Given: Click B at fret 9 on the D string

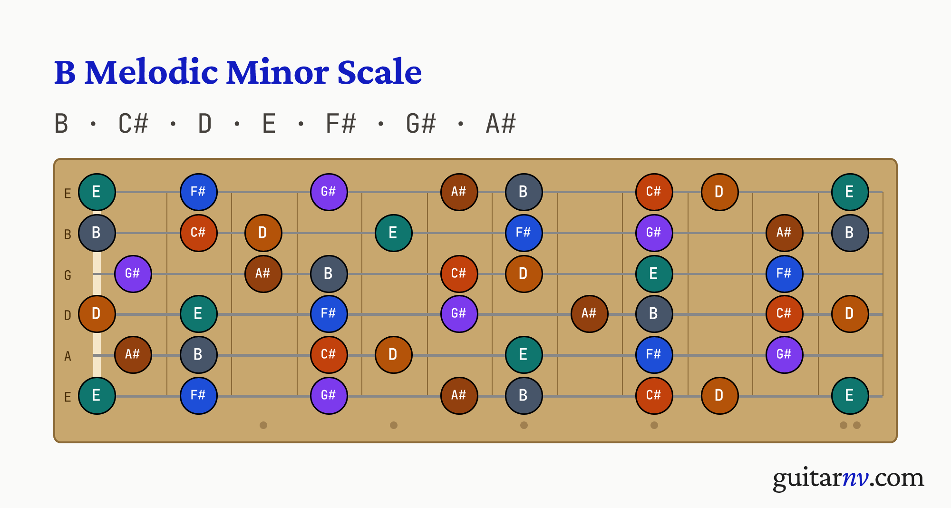Looking at the screenshot, I should pyautogui.click(x=654, y=314).
